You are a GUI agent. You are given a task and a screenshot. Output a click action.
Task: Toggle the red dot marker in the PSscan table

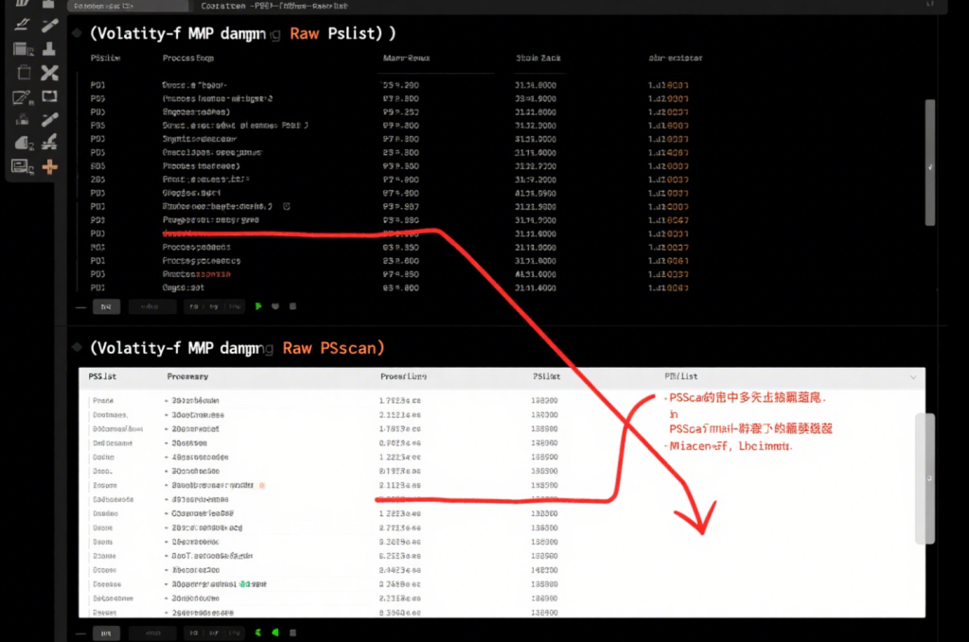pyautogui.click(x=261, y=484)
